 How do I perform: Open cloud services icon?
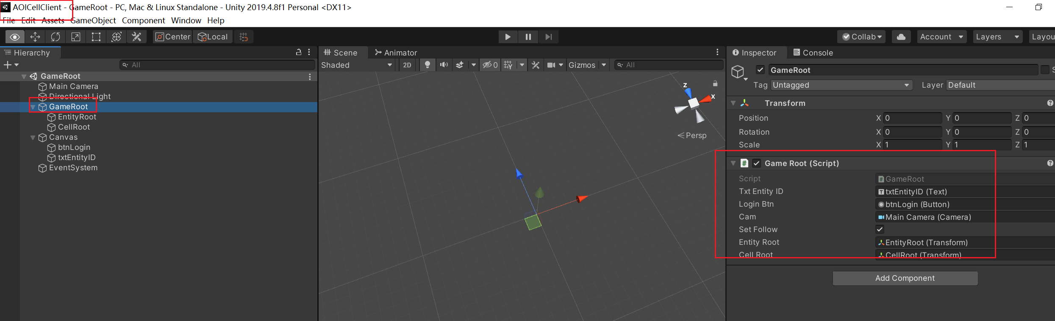(x=901, y=37)
